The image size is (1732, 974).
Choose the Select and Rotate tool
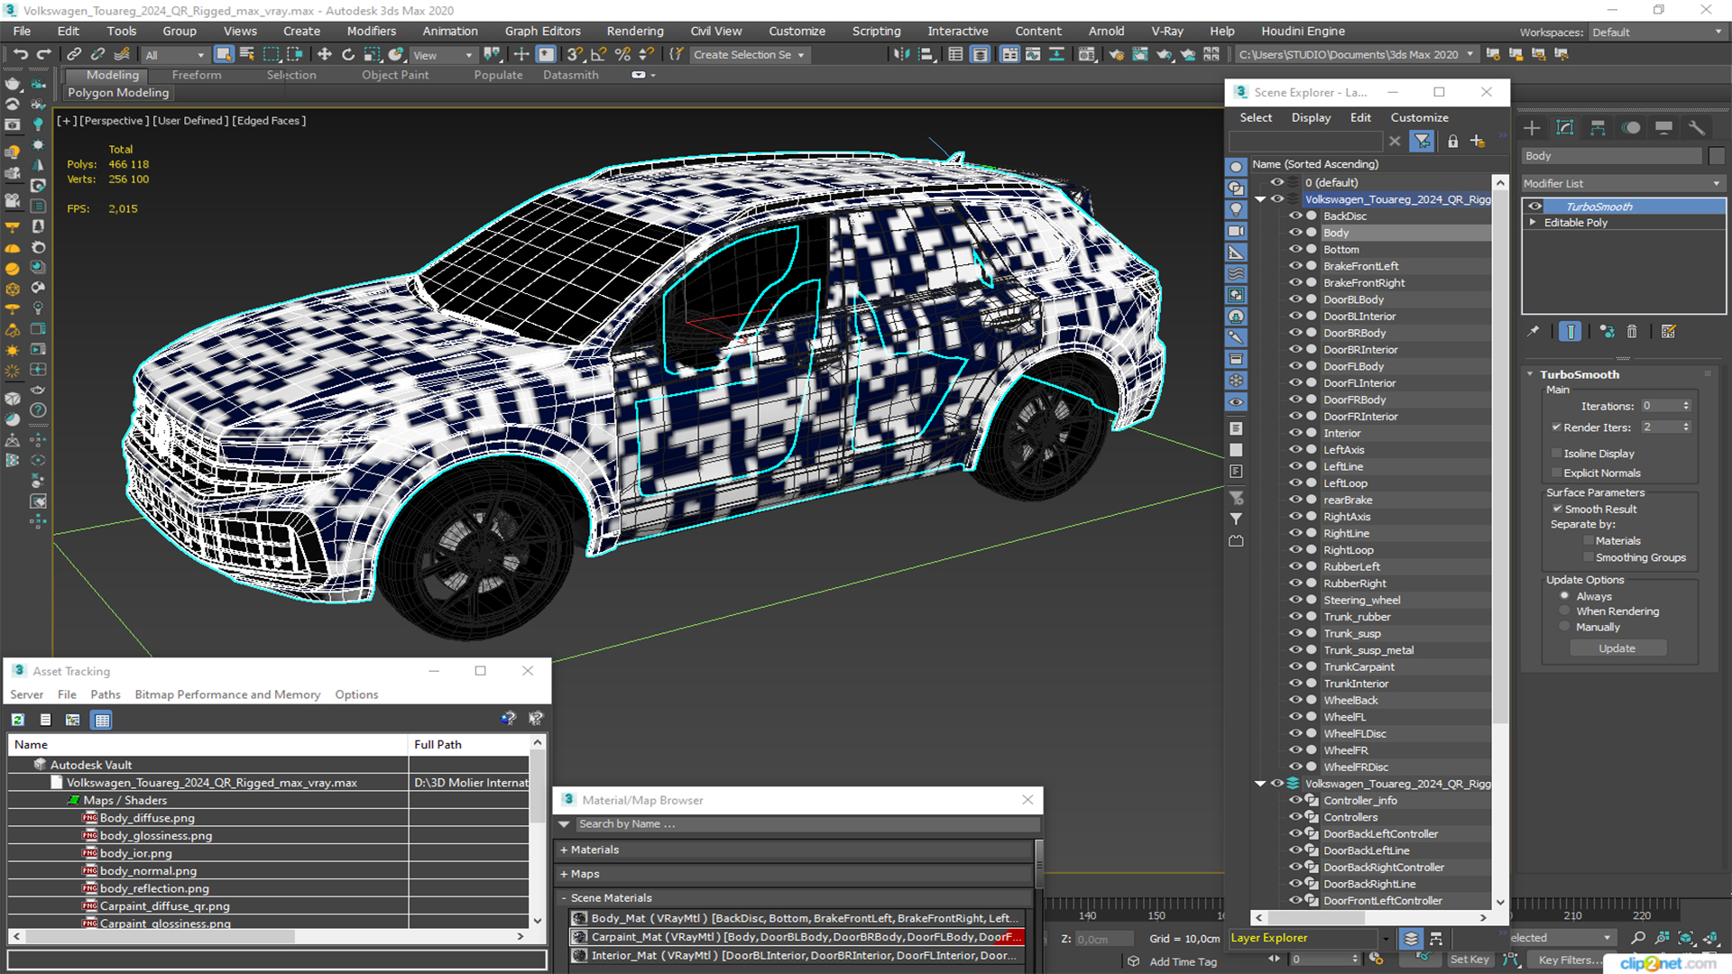point(348,55)
